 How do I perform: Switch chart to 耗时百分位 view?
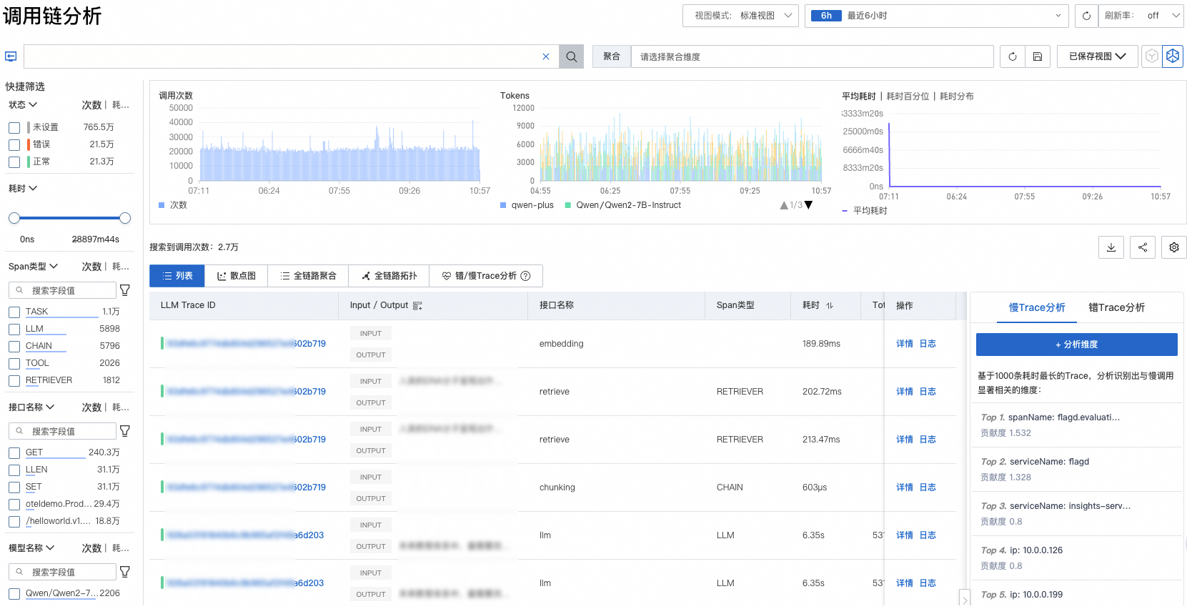click(908, 96)
